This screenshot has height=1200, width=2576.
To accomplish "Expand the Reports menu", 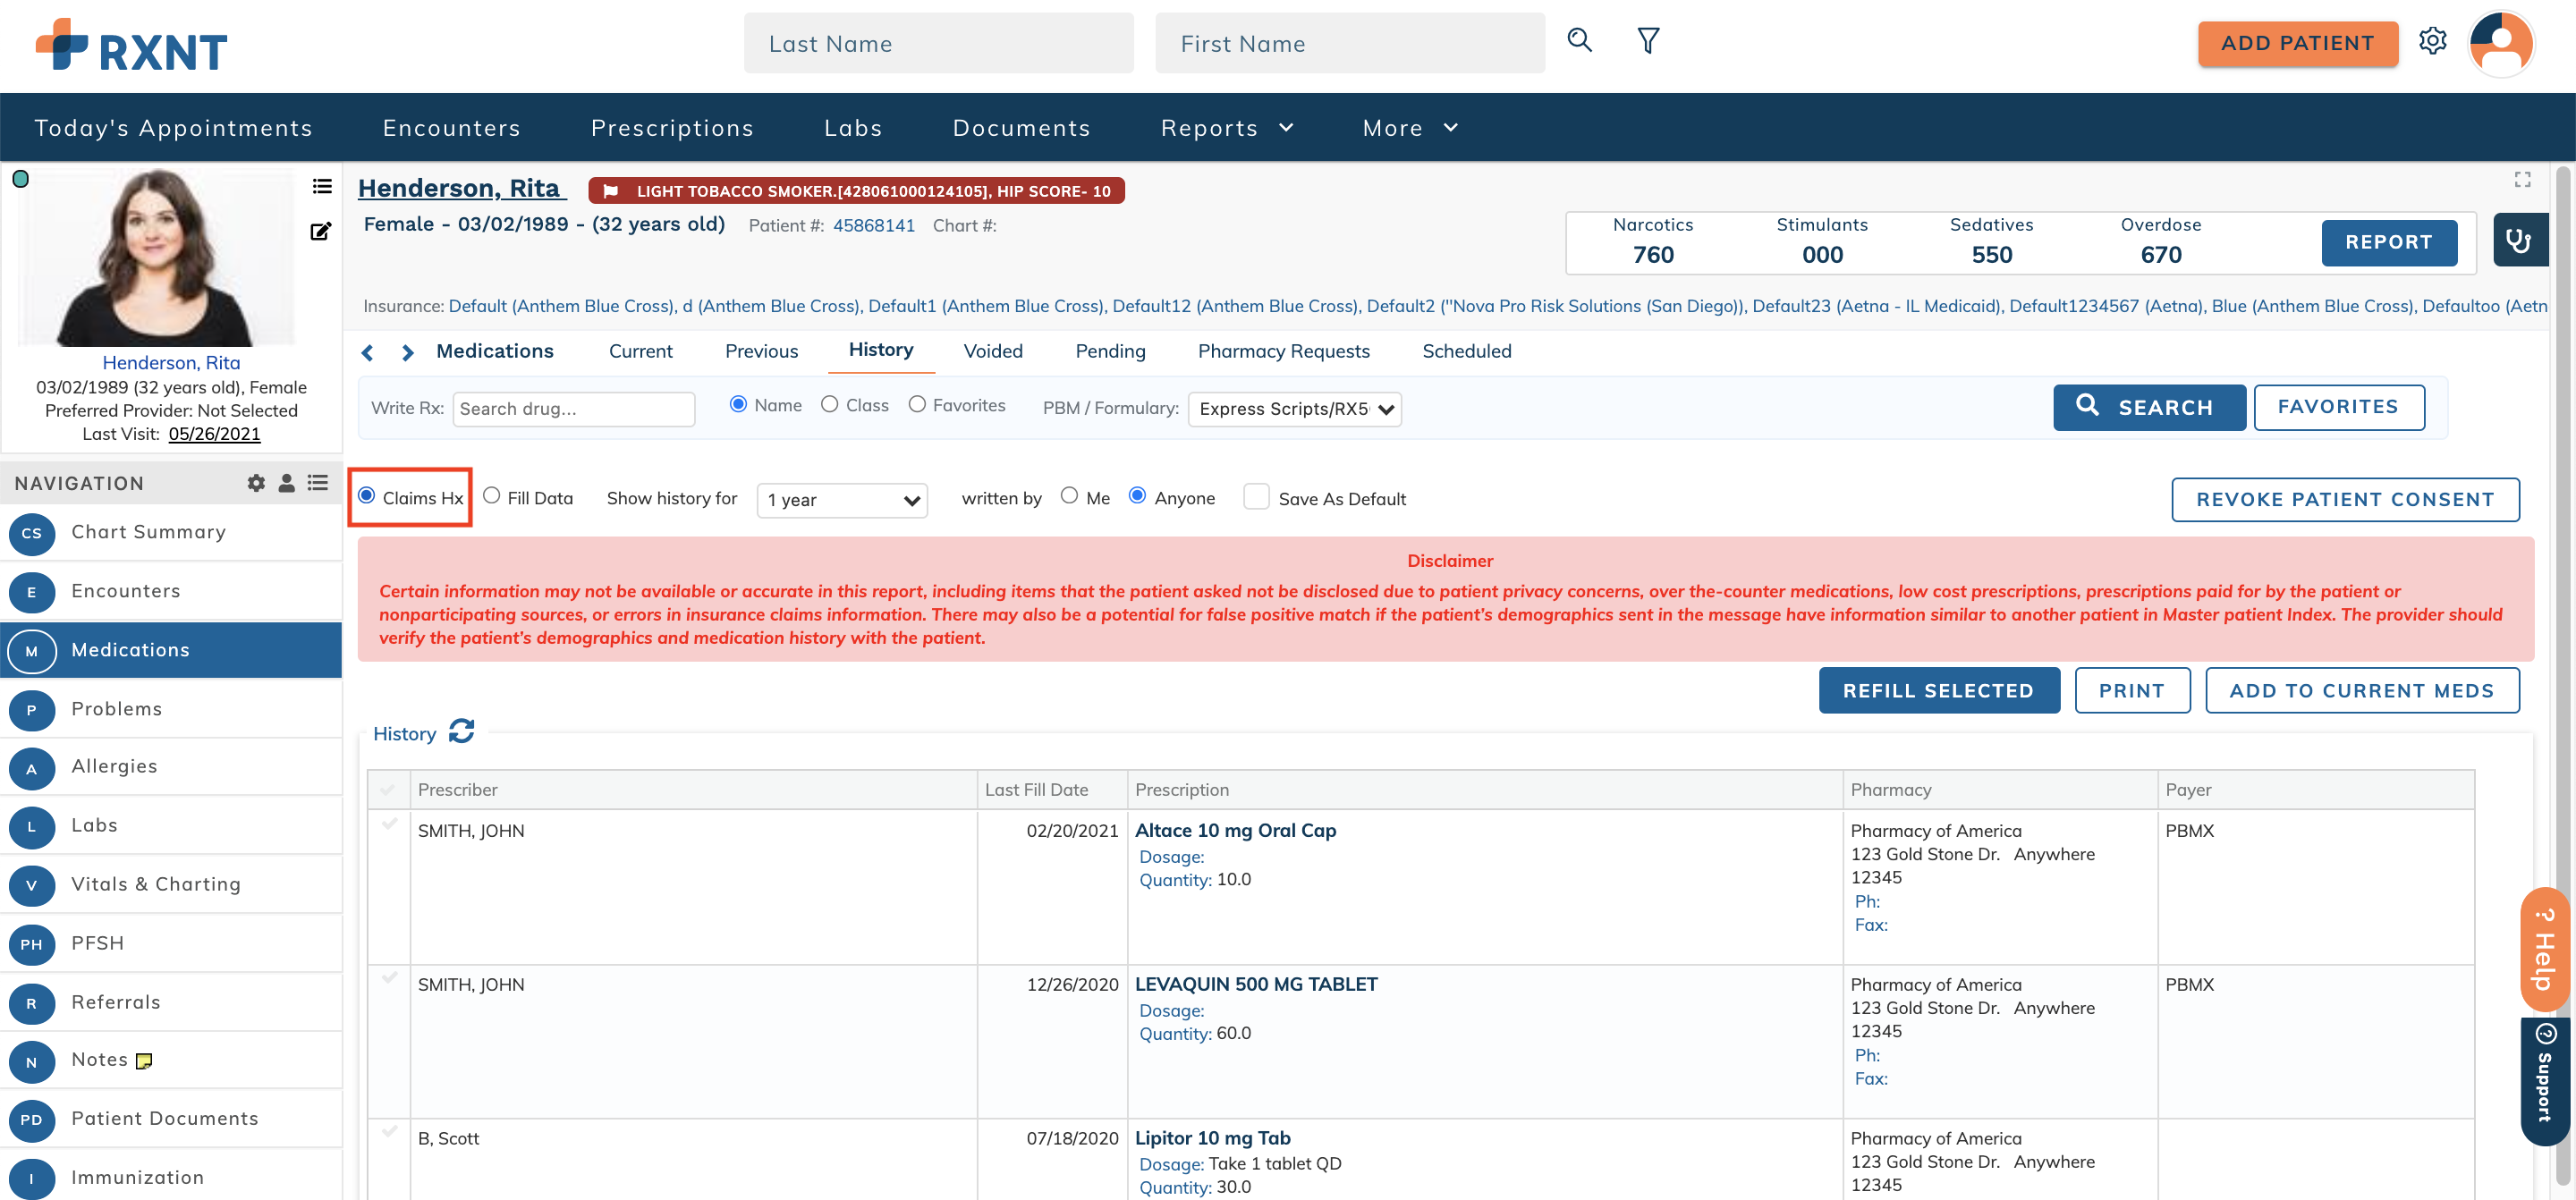I will (x=1226, y=128).
